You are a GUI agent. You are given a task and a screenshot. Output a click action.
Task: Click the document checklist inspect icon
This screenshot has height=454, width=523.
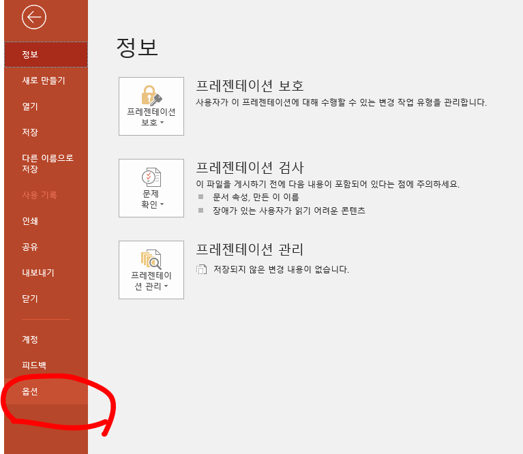pyautogui.click(x=151, y=177)
